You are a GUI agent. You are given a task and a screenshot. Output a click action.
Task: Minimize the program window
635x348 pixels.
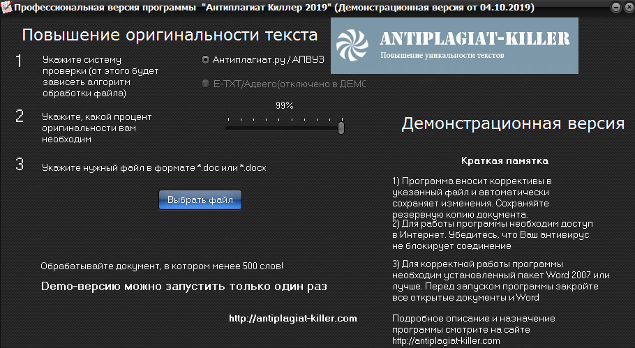616,7
